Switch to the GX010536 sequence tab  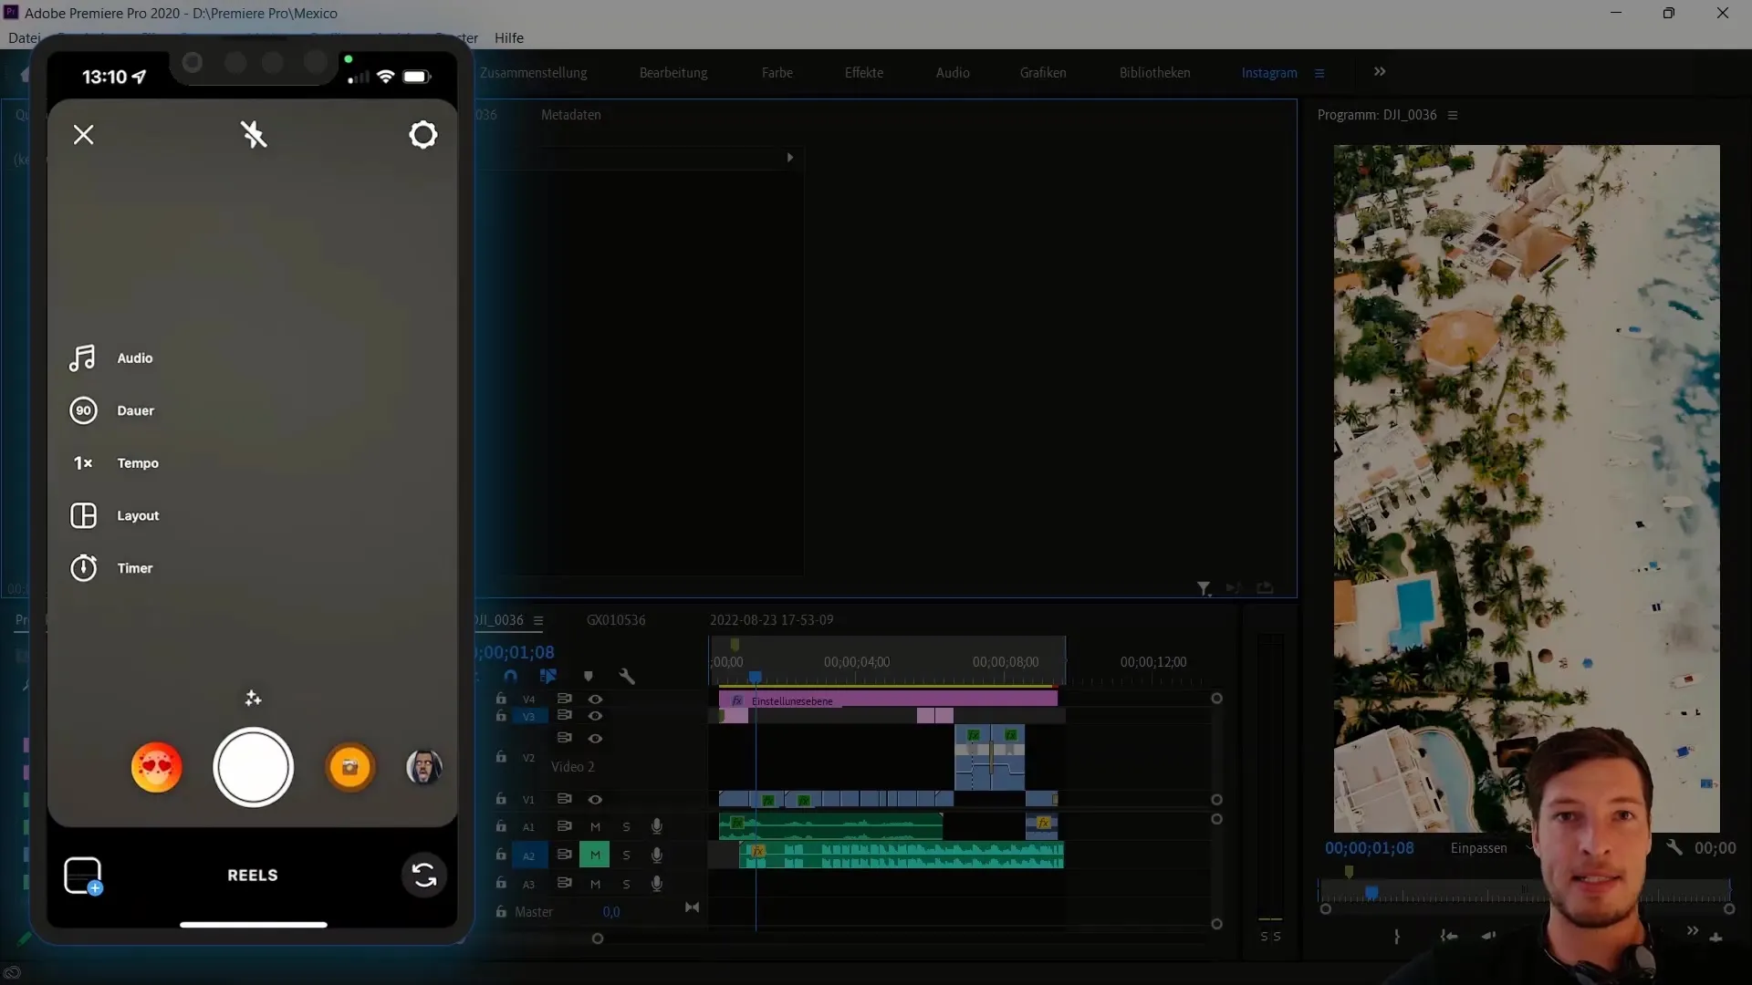pyautogui.click(x=616, y=620)
